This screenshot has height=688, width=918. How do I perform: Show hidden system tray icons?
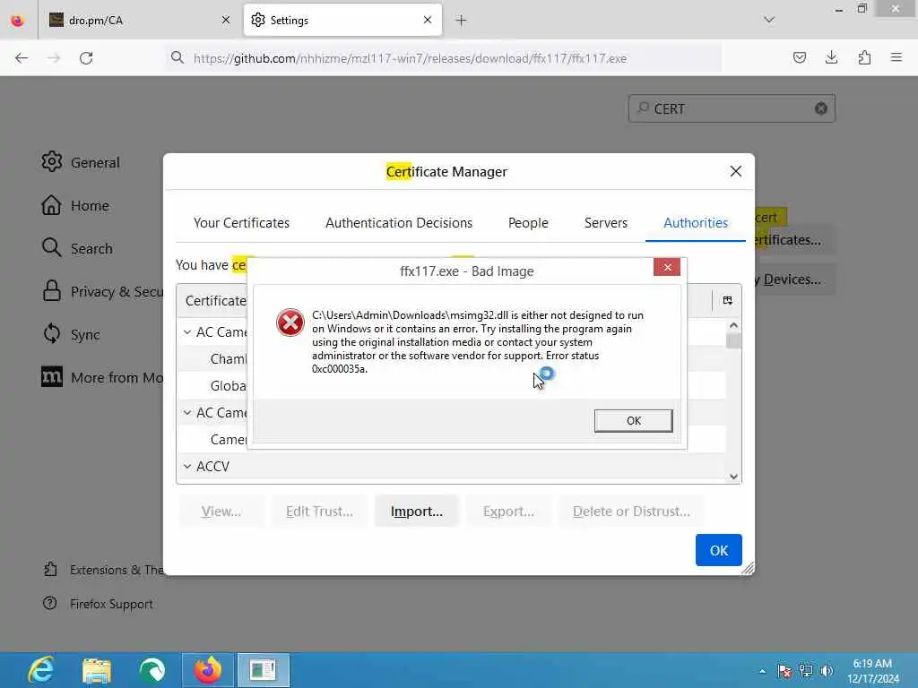coord(762,671)
